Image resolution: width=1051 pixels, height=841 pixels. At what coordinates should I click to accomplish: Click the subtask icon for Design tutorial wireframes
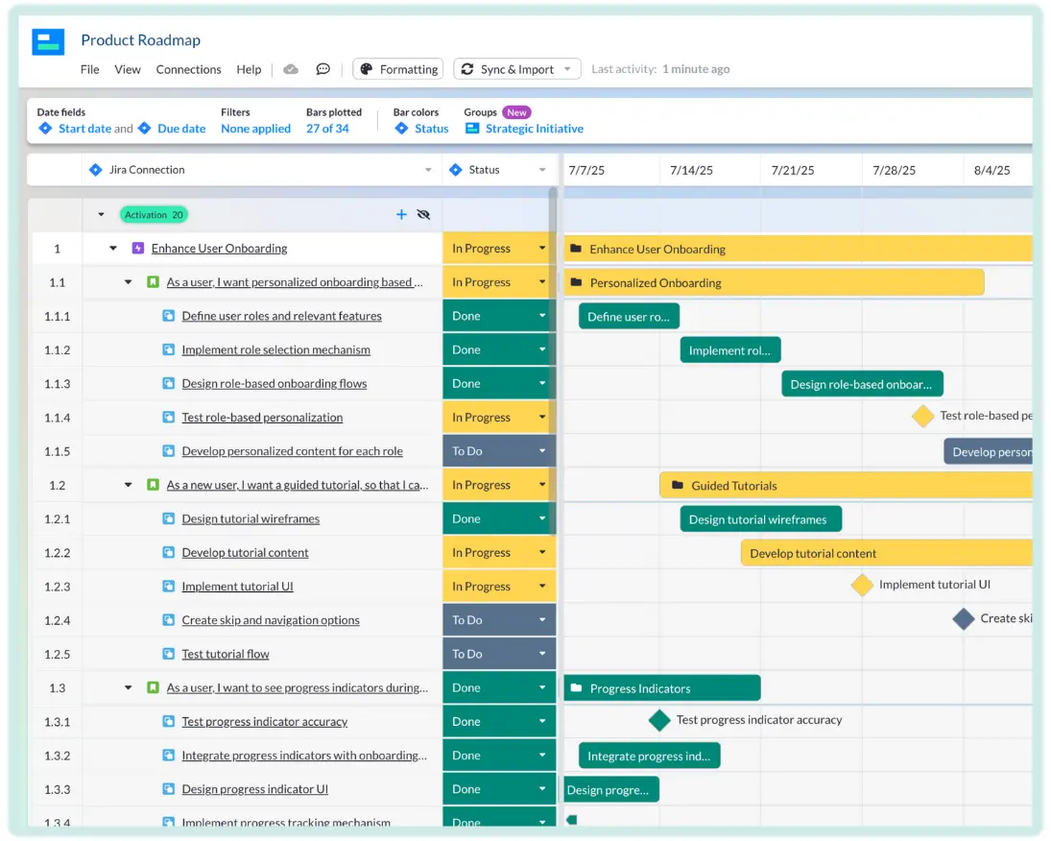tap(169, 518)
